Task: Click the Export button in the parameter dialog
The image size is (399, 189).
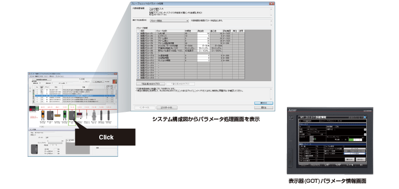Action: (167, 108)
